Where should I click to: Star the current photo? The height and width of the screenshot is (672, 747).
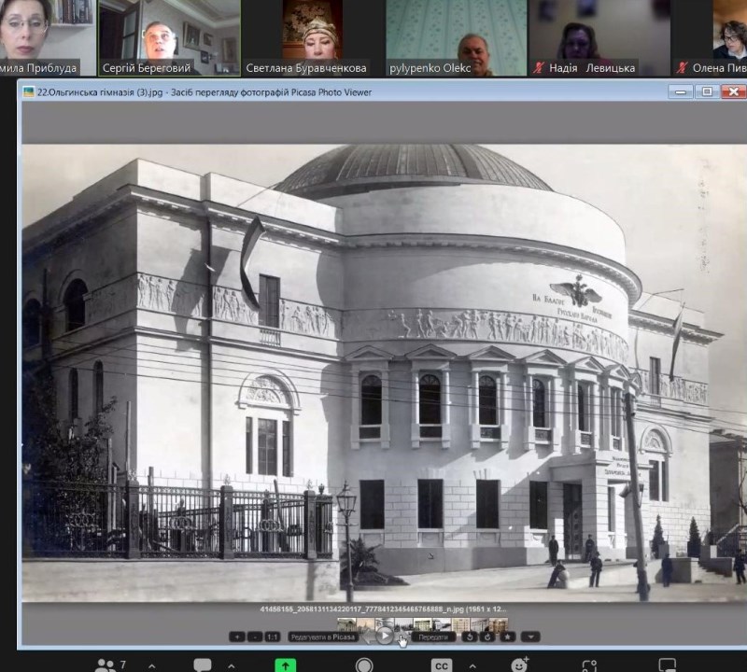point(508,637)
